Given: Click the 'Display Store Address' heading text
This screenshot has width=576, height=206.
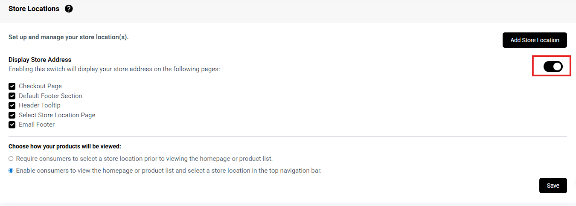Looking at the screenshot, I should [x=40, y=60].
